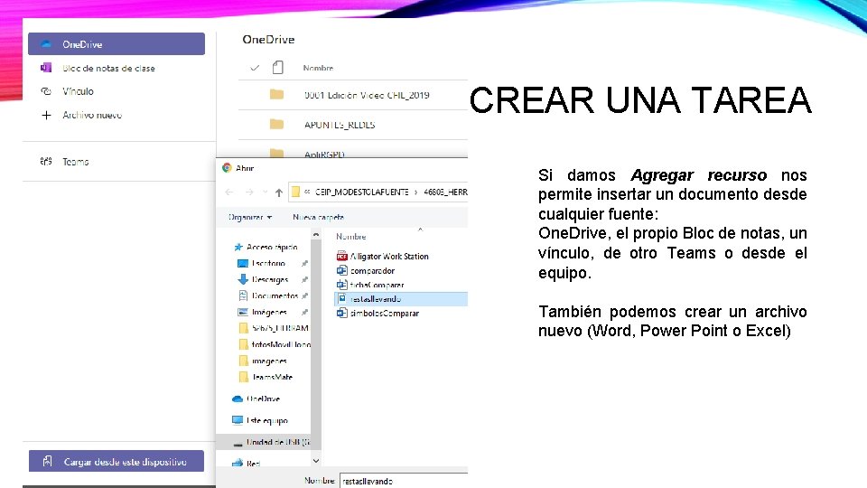867x488 pixels.
Task: Click folder icon of 0001 Edición Video row
Action: (x=276, y=95)
